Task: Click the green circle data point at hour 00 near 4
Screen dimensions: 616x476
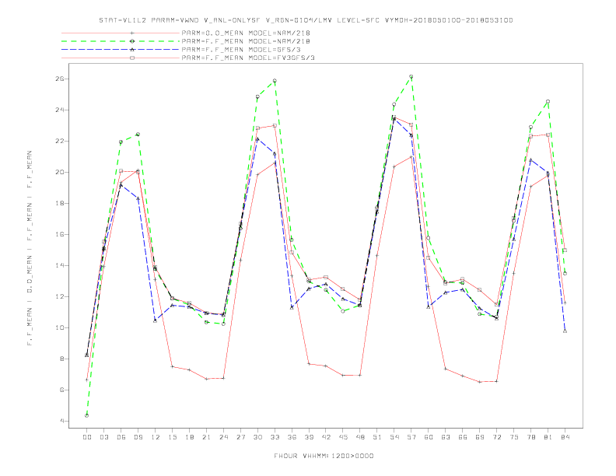Action: pyautogui.click(x=87, y=415)
